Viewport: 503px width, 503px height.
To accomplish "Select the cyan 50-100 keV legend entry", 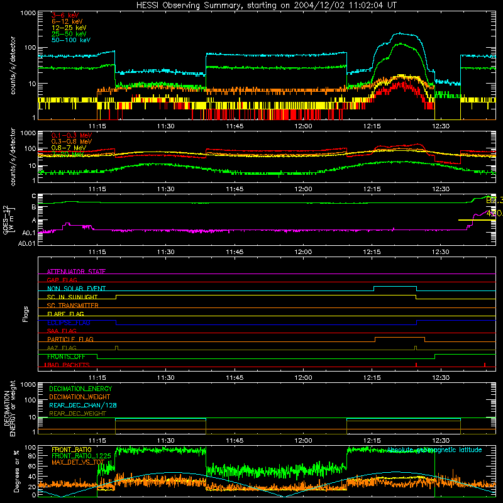I will coord(71,40).
